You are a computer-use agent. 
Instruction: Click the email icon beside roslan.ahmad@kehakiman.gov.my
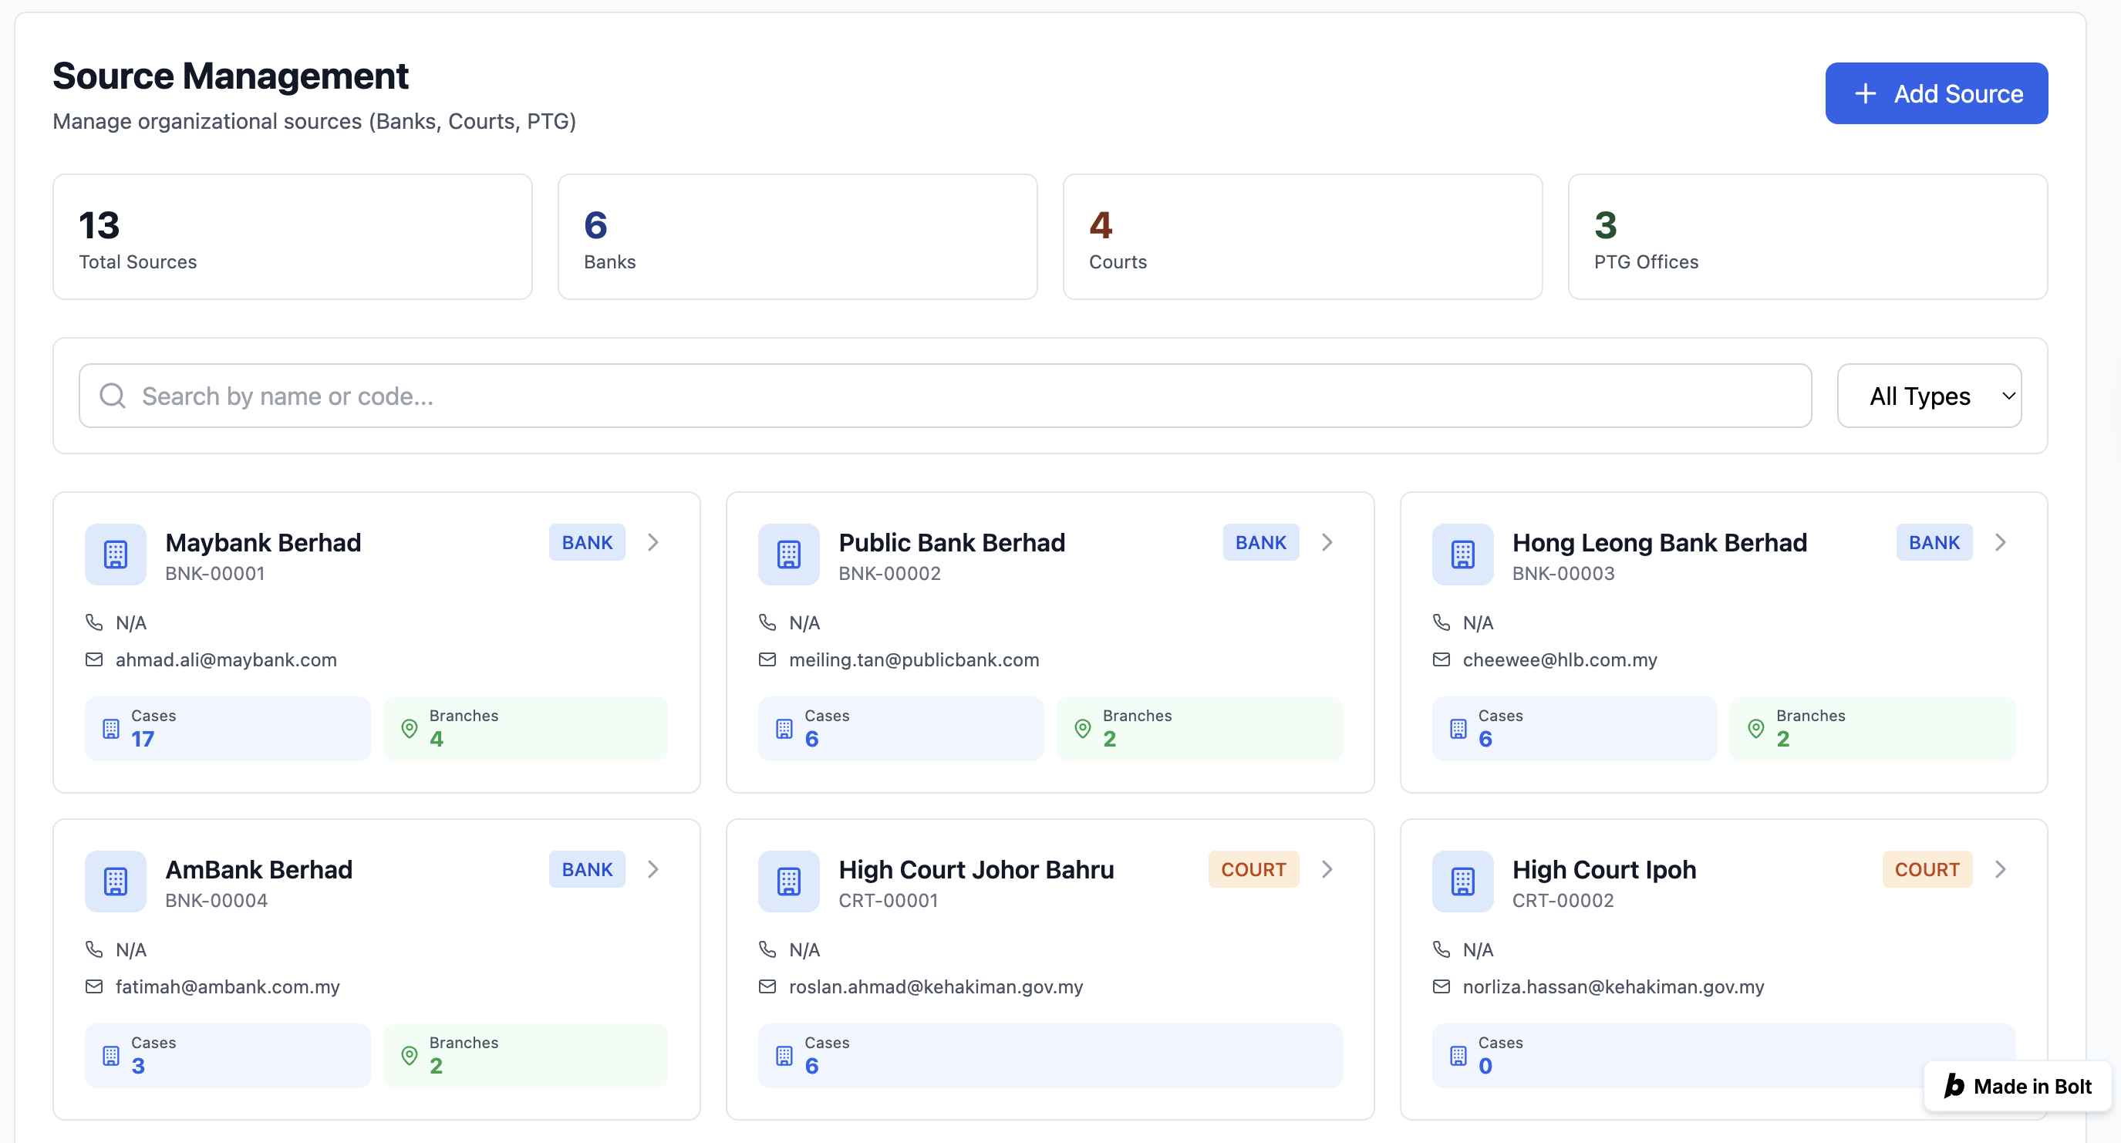[x=767, y=986]
